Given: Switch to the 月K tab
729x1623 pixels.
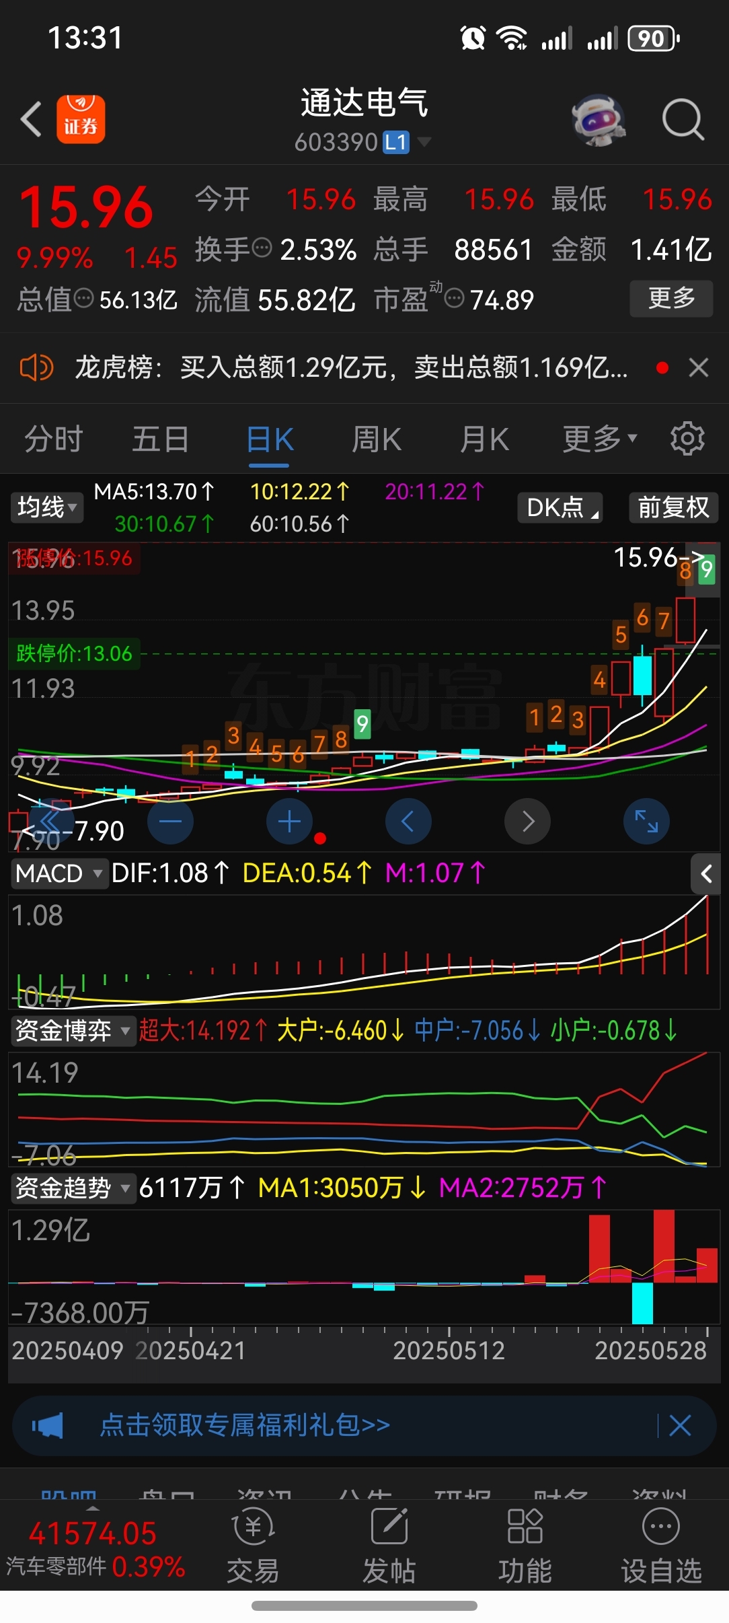Looking at the screenshot, I should 484,439.
